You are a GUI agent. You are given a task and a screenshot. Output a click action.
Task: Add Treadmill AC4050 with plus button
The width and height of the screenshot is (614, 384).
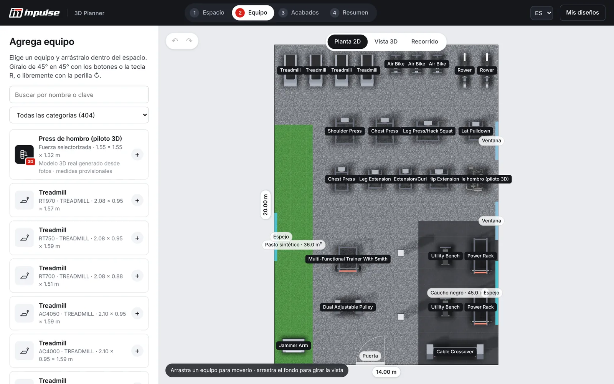(x=137, y=313)
